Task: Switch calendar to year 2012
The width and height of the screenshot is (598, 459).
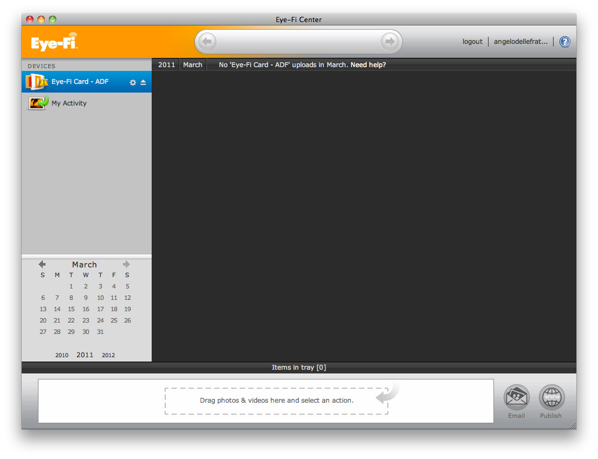Action: coord(108,355)
